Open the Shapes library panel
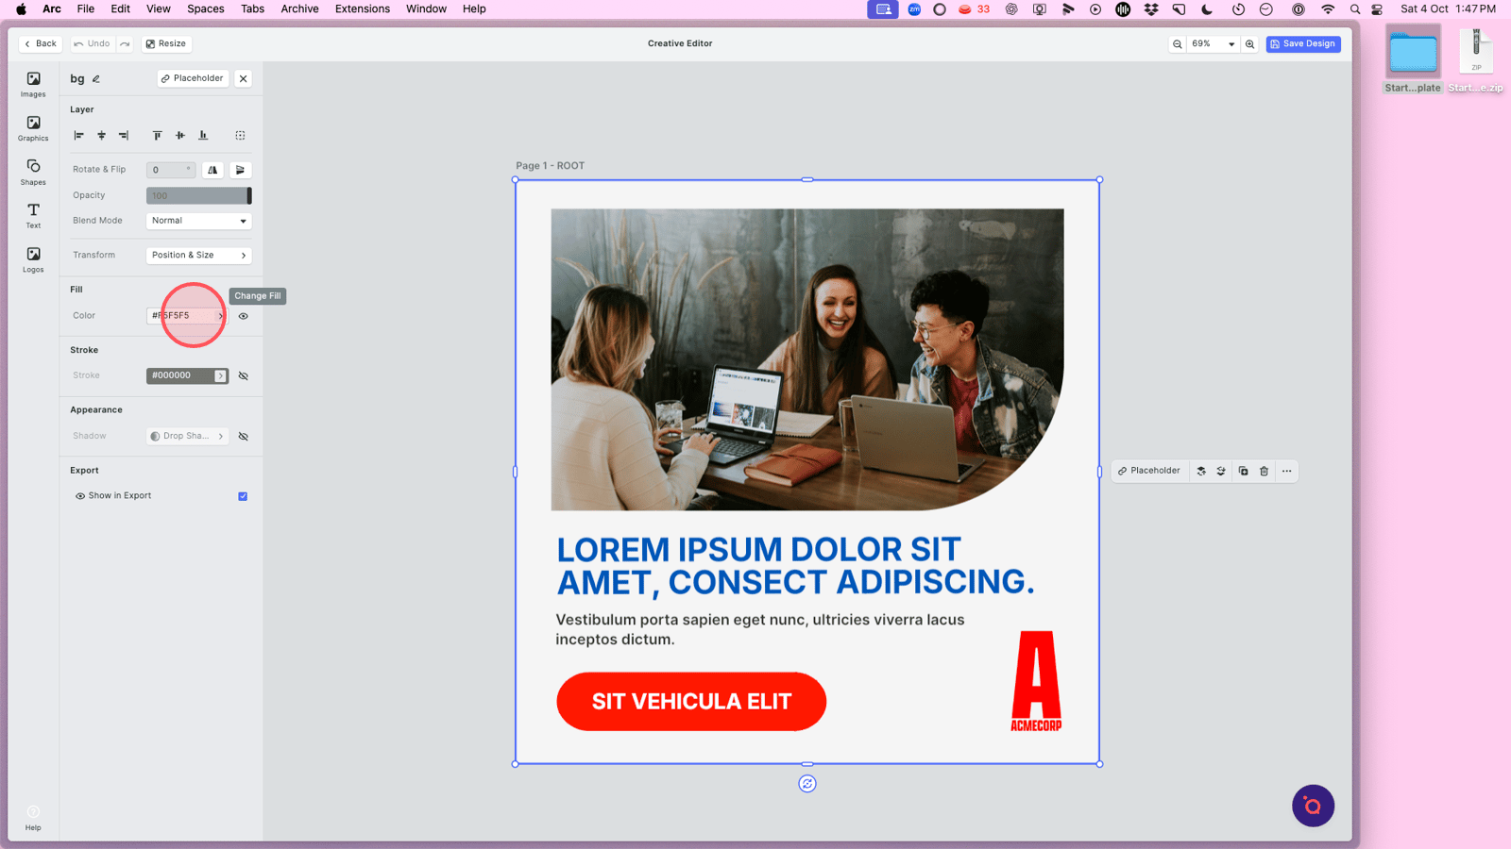The width and height of the screenshot is (1511, 849). 33,172
